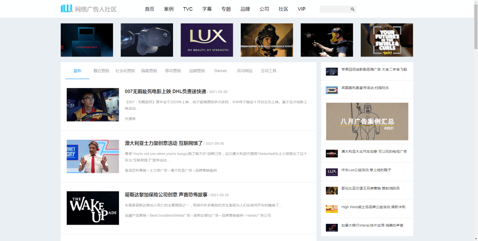This screenshot has width=478, height=241.
Task: Select the 活动网站 tab
Action: pyautogui.click(x=244, y=71)
